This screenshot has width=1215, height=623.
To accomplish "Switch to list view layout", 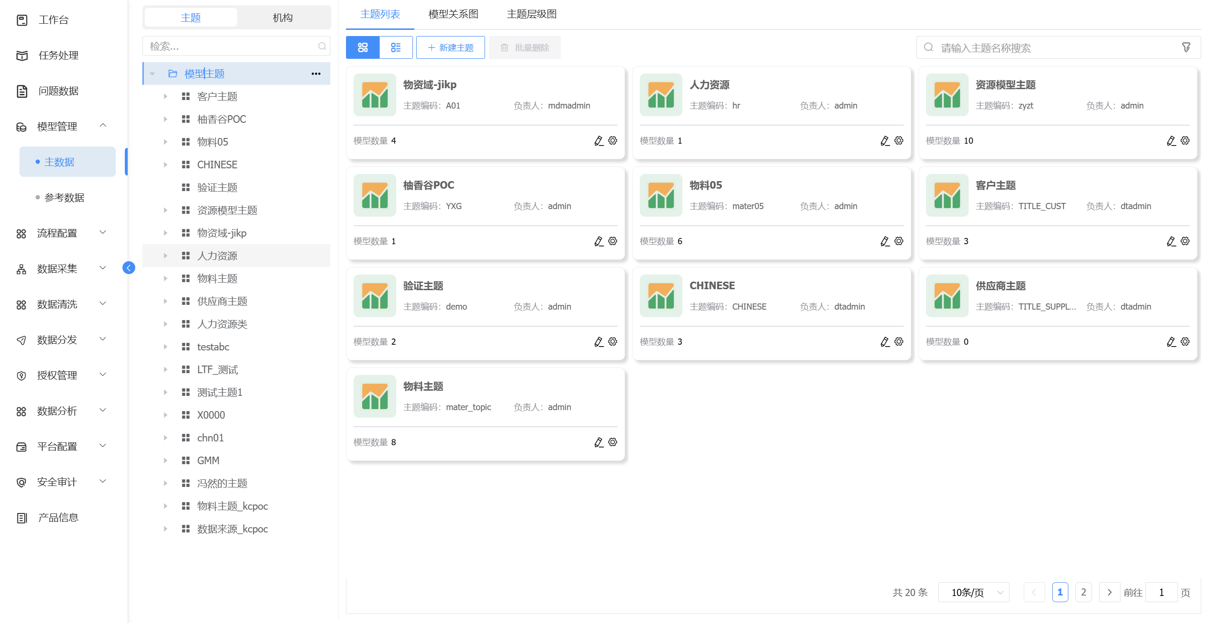I will tap(396, 47).
